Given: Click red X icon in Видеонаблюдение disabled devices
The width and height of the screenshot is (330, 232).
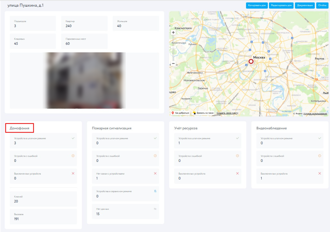Looking at the screenshot, I should point(320,173).
